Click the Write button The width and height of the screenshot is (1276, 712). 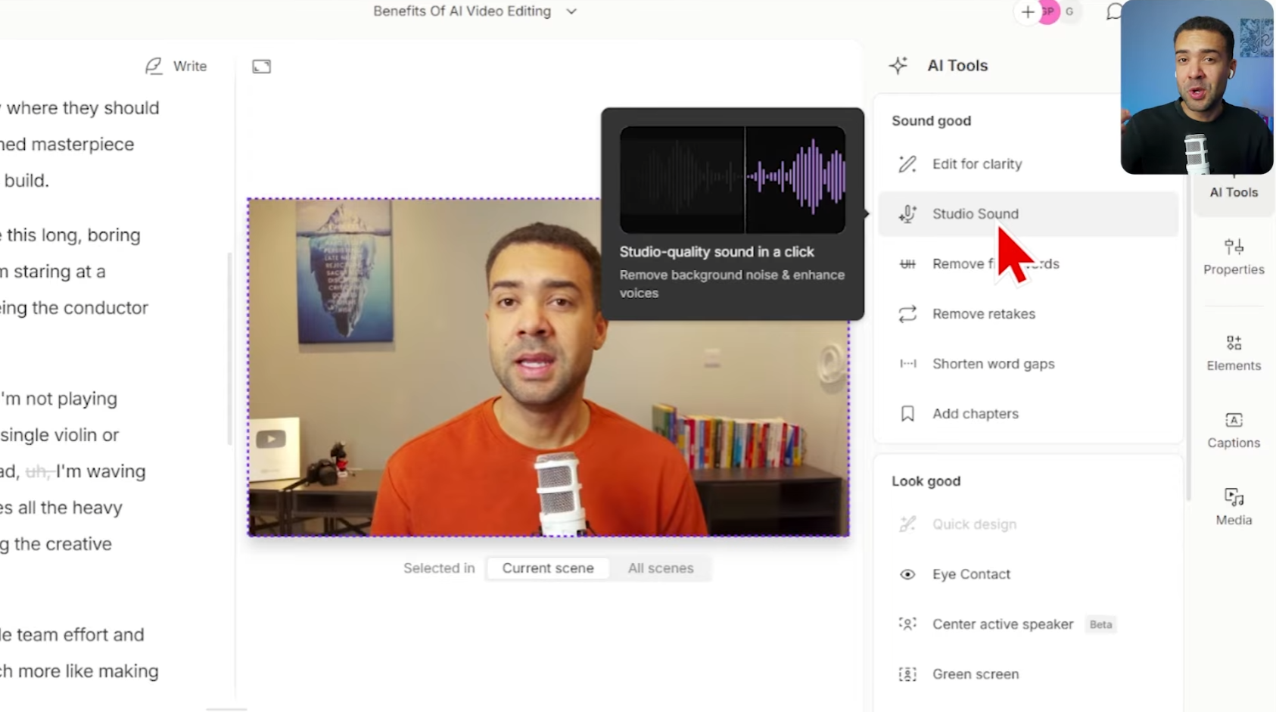pos(176,67)
